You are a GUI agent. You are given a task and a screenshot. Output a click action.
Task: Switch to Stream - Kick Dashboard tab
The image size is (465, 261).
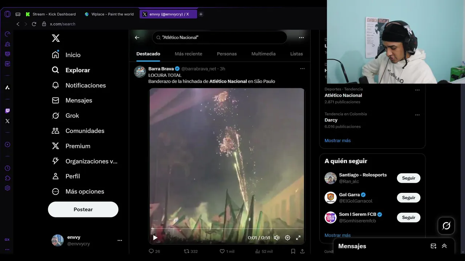click(x=51, y=14)
